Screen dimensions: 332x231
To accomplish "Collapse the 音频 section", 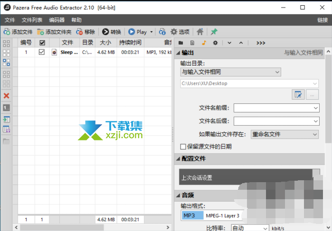I will 178,195.
